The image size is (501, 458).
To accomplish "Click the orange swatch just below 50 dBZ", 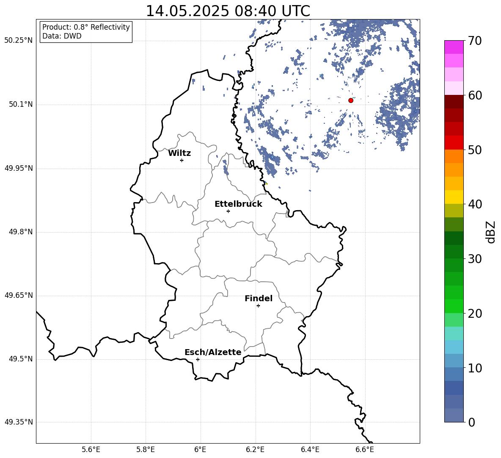I will (454, 156).
